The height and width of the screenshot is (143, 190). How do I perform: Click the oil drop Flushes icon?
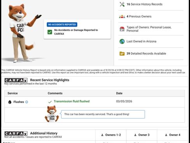(10, 102)
